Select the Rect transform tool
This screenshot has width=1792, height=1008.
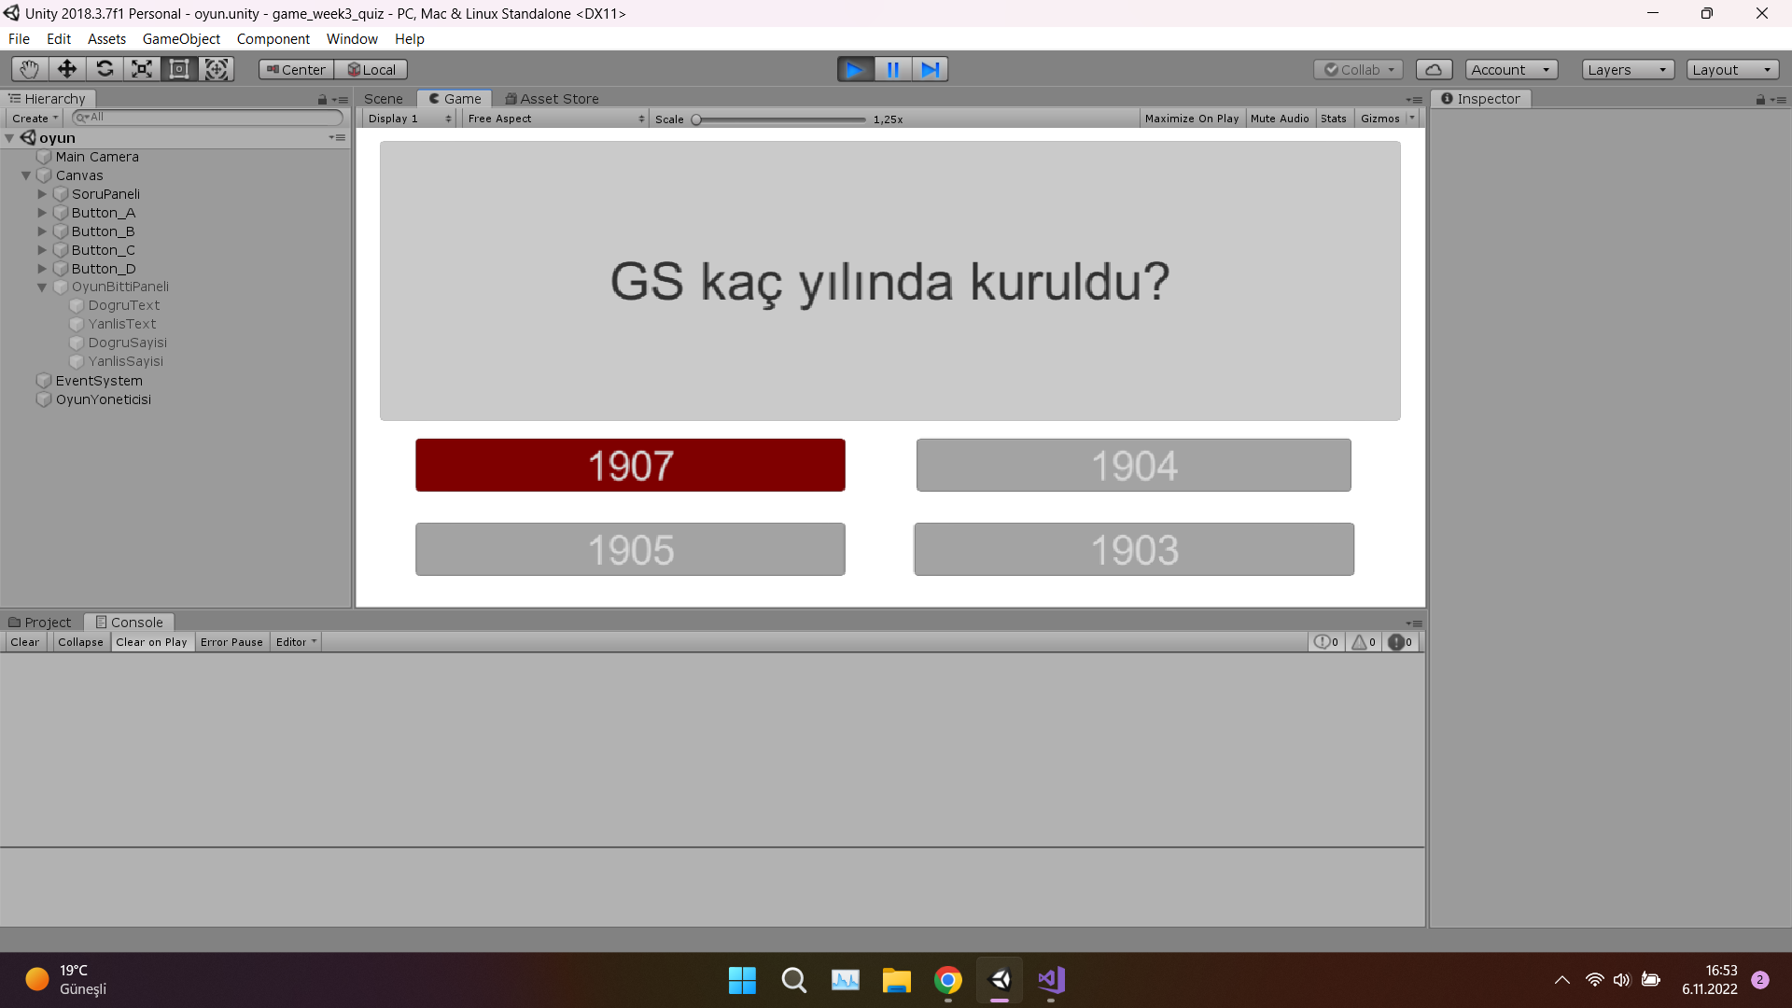pos(178,69)
